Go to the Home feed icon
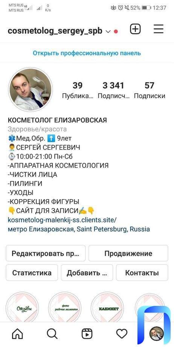Screen dimensions: 174x347 [17, 334]
